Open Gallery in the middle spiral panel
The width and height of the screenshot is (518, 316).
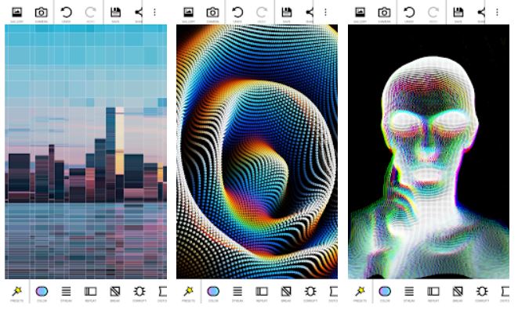188,13
